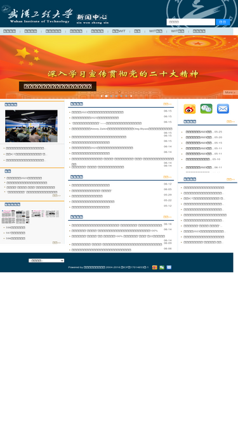
Task: Go to previous banner slide arrow
Action: [102, 96]
